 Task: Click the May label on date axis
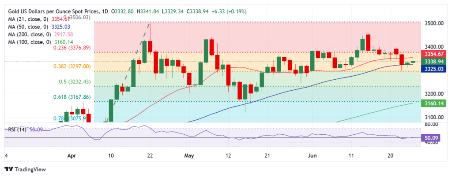tap(189, 155)
